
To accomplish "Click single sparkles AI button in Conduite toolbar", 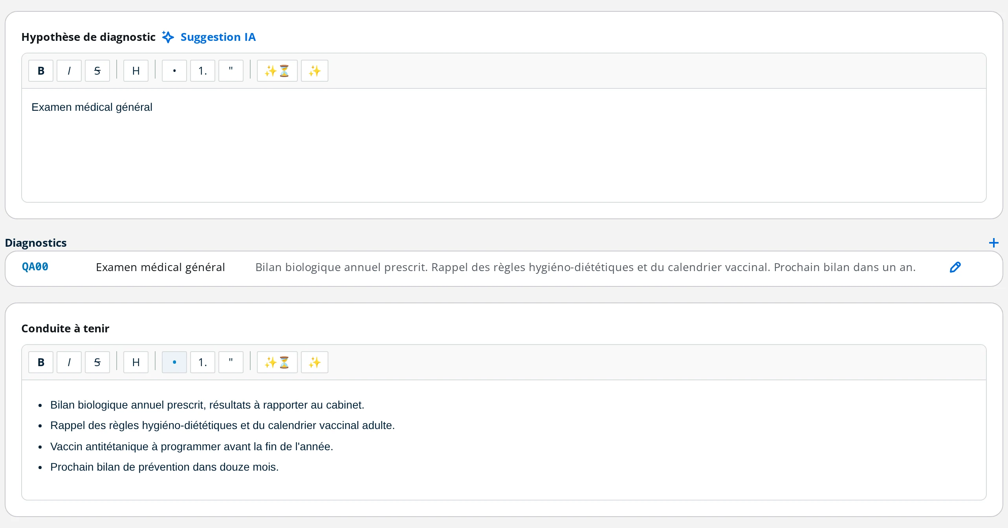I will (x=315, y=362).
